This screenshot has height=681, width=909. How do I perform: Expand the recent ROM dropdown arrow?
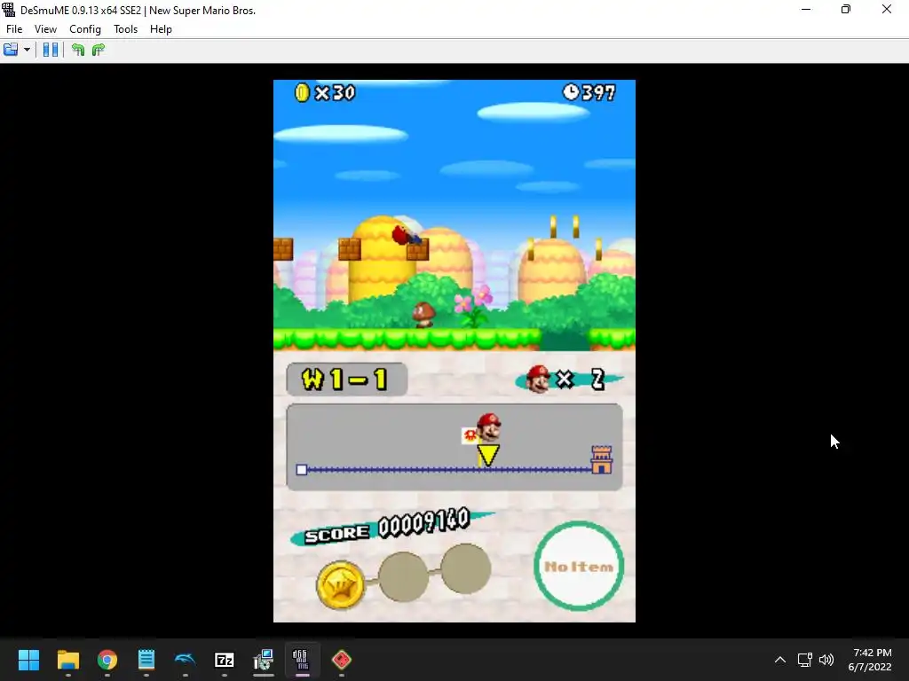[27, 50]
